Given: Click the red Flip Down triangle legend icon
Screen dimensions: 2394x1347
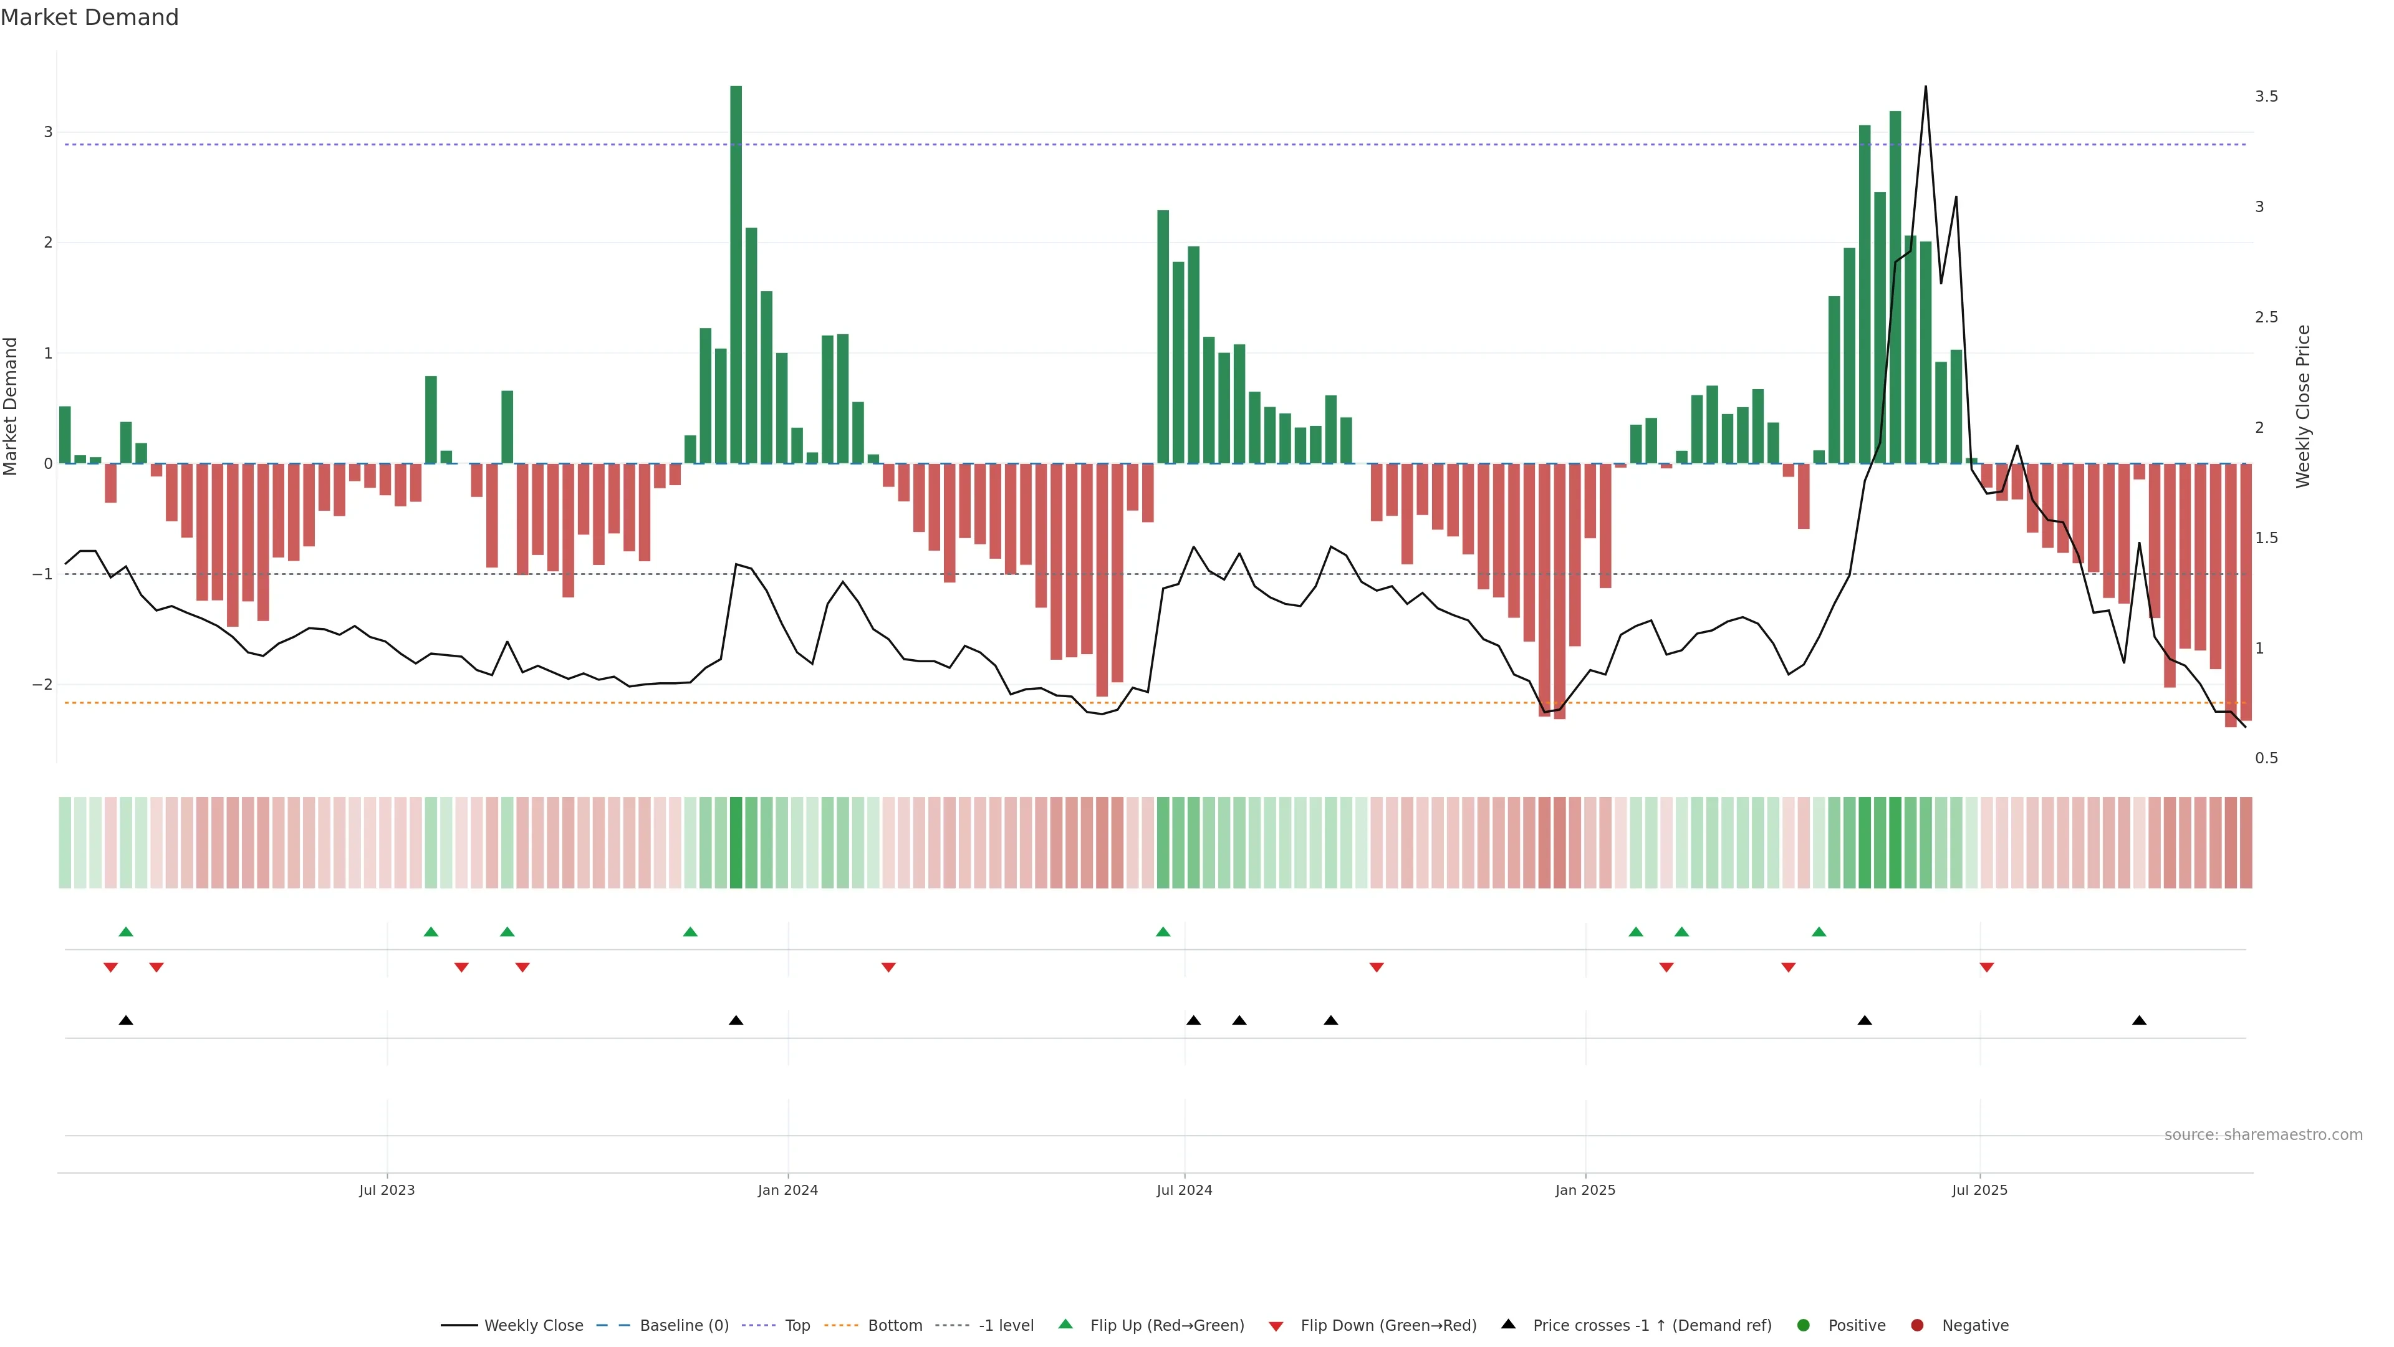Looking at the screenshot, I should (1276, 1326).
